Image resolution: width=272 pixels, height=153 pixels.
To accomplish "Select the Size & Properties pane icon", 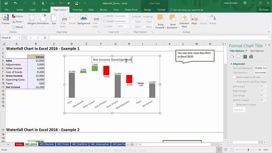I will [x=245, y=57].
